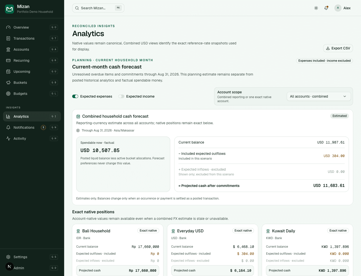Click the Through Aug 31, 2026 · Asia/Makassar text

[108, 130]
